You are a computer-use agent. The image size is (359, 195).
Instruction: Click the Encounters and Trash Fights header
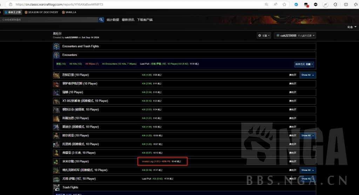[81, 46]
